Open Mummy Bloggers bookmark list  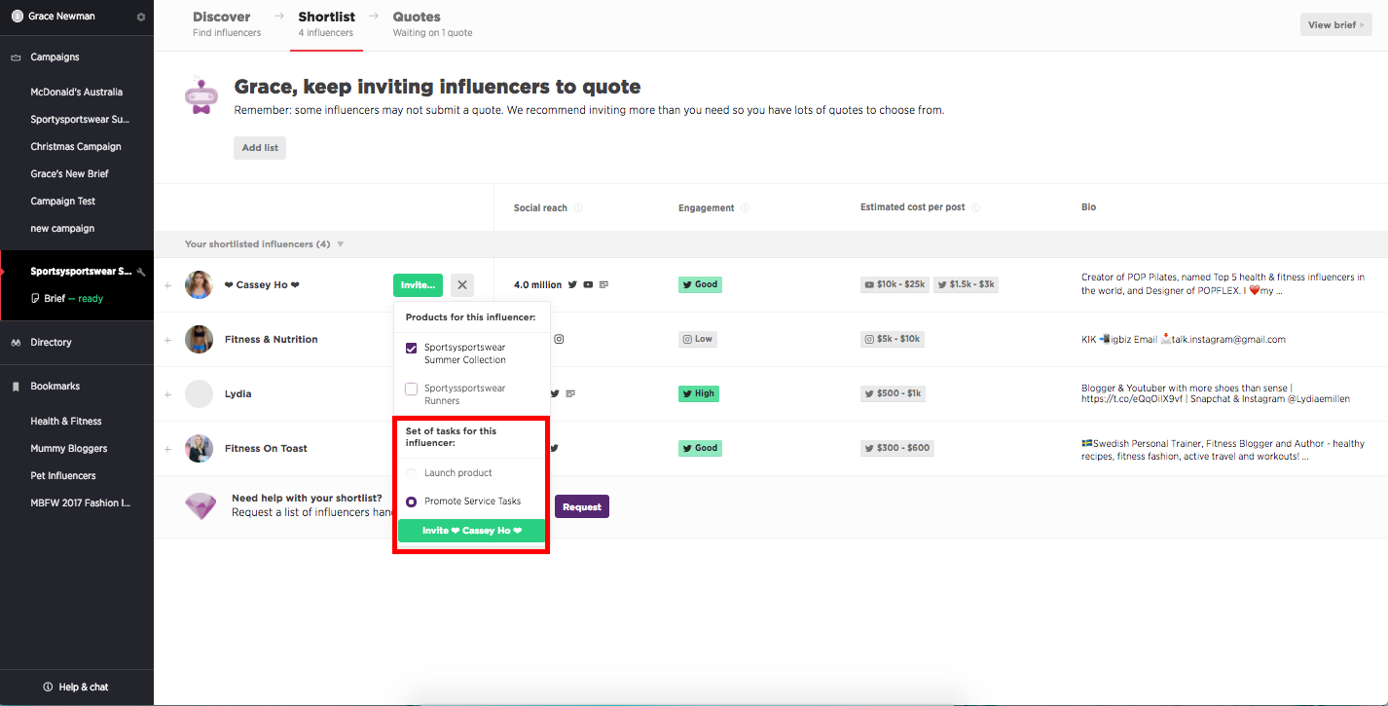click(69, 449)
